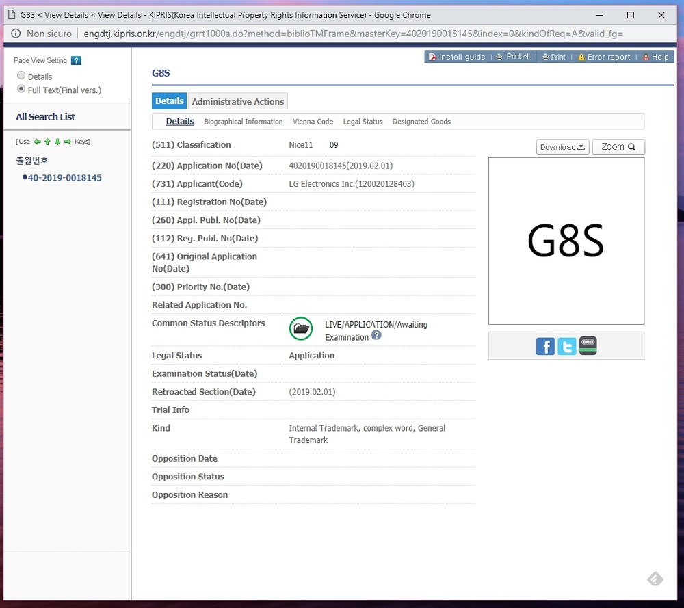The width and height of the screenshot is (684, 608).
Task: Open the Vienna Code sub-tab
Action: point(313,122)
